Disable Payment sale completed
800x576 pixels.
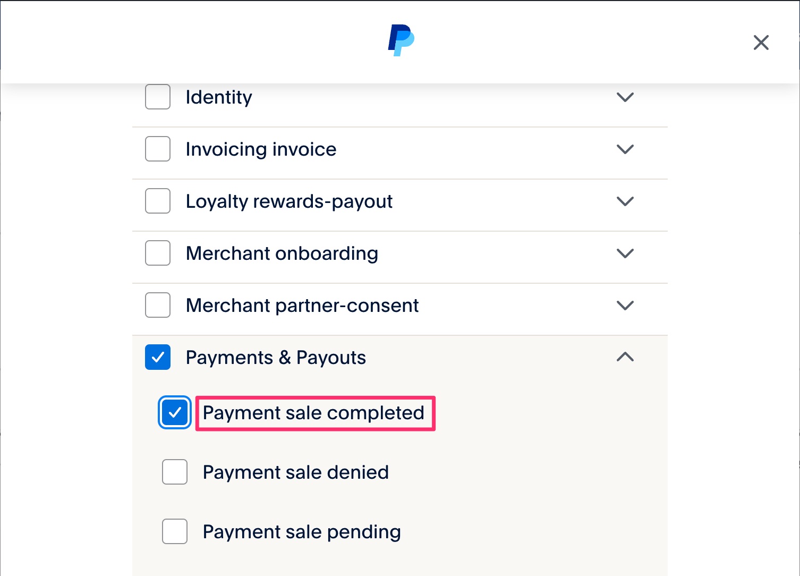coord(174,412)
